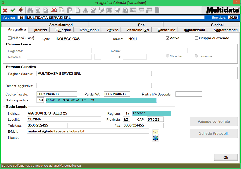Image resolution: width=241 pixels, height=169 pixels.
Task: Click the document magnifier preview icon
Action: coord(125,10)
